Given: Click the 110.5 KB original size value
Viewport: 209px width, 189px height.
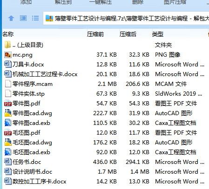Looking at the screenshot, I should point(105,123).
